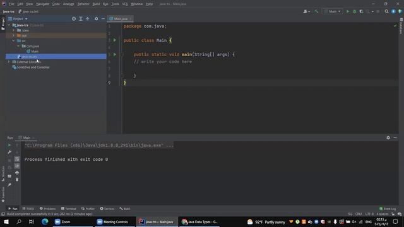Start debugging with the green bug icon

coord(355,11)
